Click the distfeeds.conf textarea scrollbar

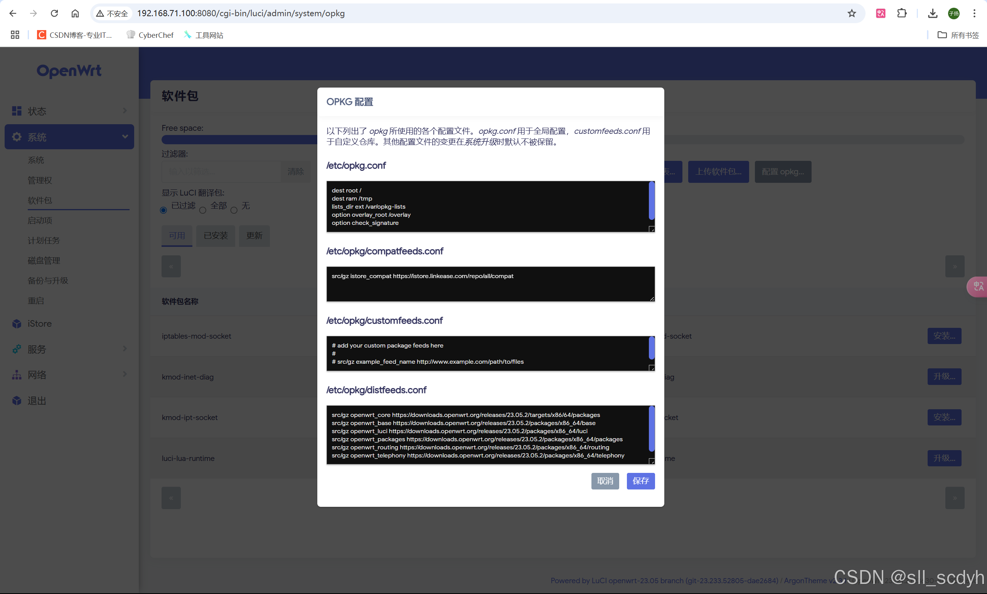(x=651, y=428)
